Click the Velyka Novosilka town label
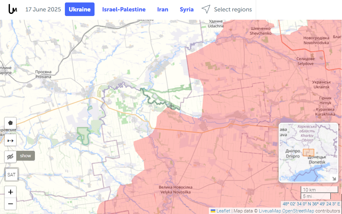Screen dimensions: 342x214 point(175,190)
